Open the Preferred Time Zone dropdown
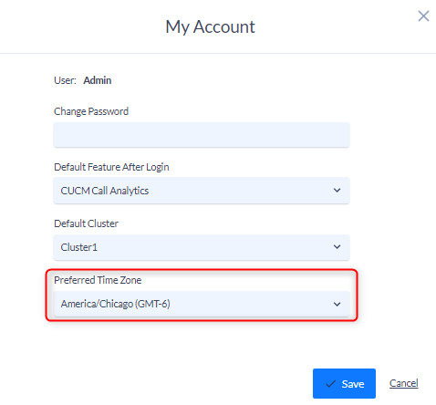This screenshot has height=405, width=436. (x=202, y=304)
